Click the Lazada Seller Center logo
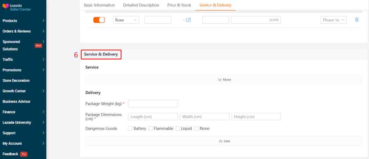The height and width of the screenshot is (159, 369). pyautogui.click(x=17, y=7)
